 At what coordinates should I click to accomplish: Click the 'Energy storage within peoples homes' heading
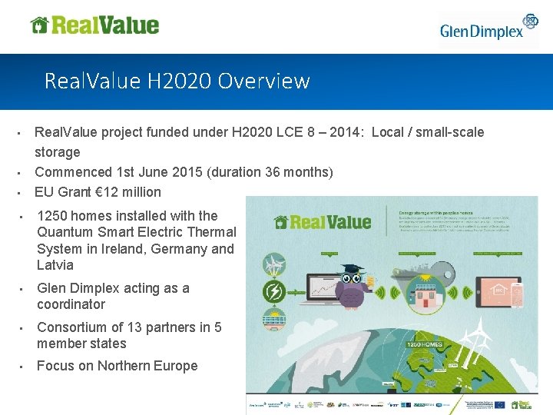pos(435,213)
